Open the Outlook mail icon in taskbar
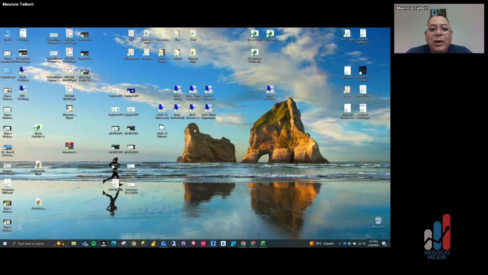The width and height of the screenshot is (488, 275). [x=163, y=243]
